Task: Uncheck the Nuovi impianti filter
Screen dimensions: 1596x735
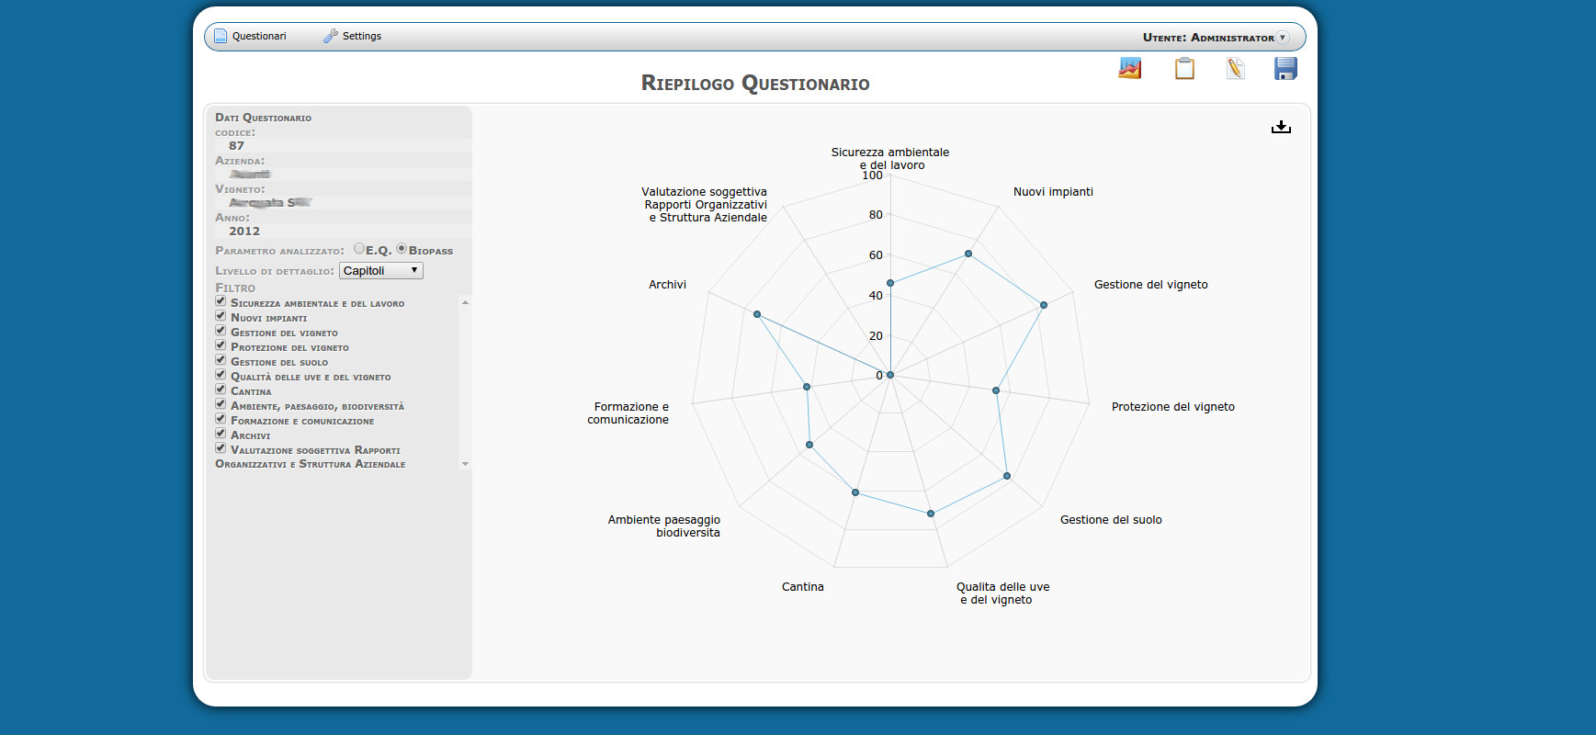Action: coord(221,316)
